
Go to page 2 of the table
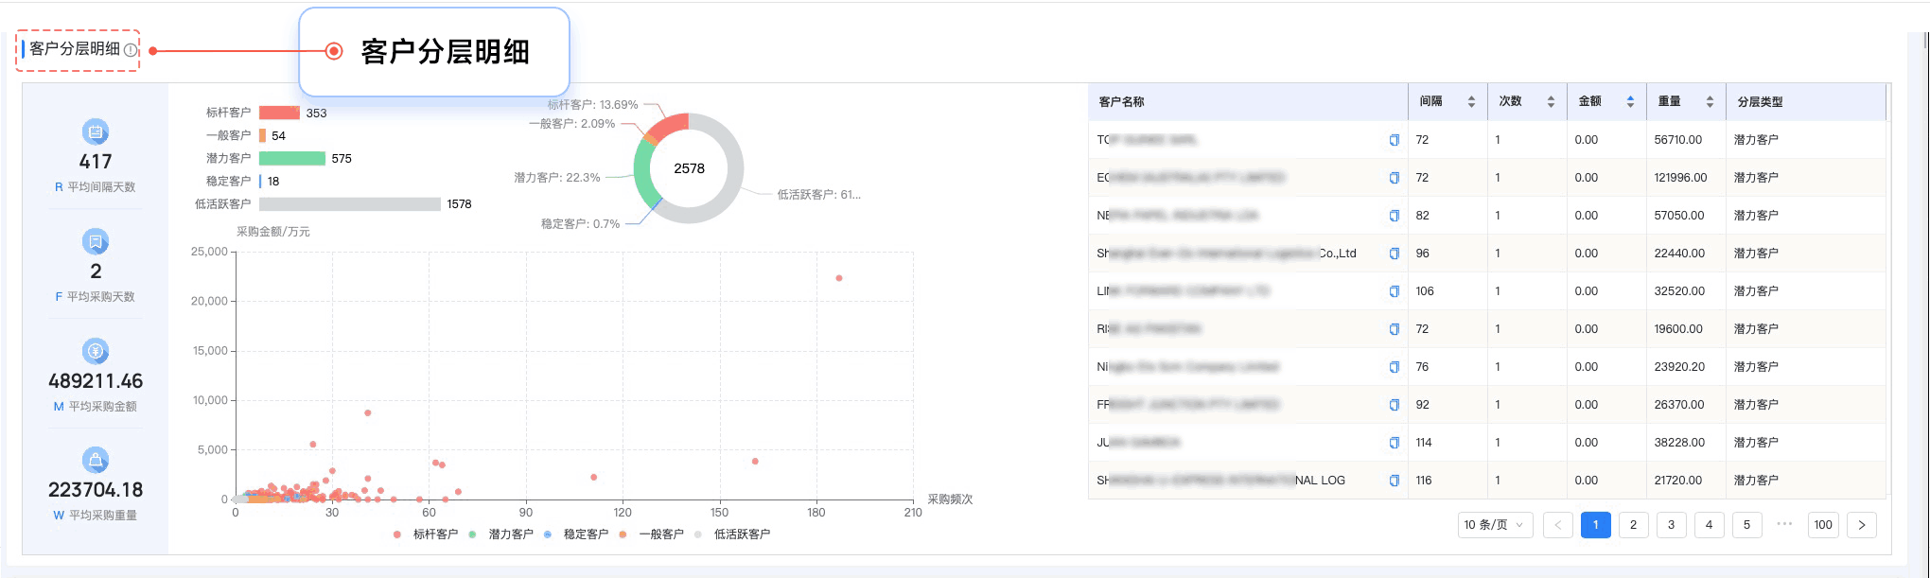[1633, 525]
